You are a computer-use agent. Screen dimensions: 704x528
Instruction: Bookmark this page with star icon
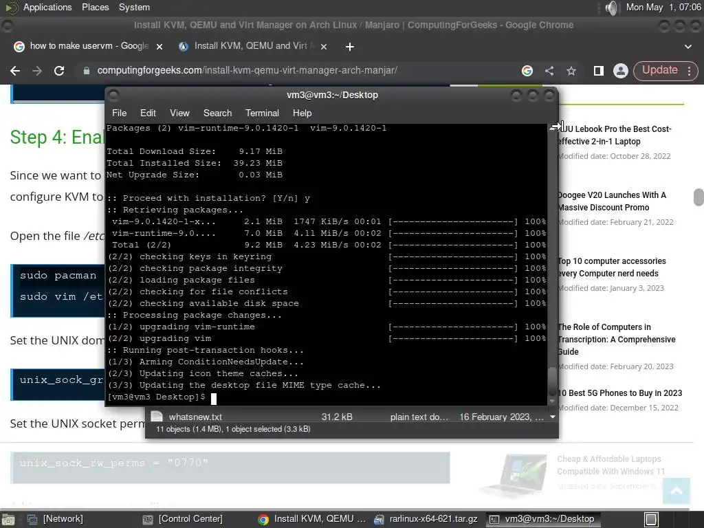(x=571, y=71)
